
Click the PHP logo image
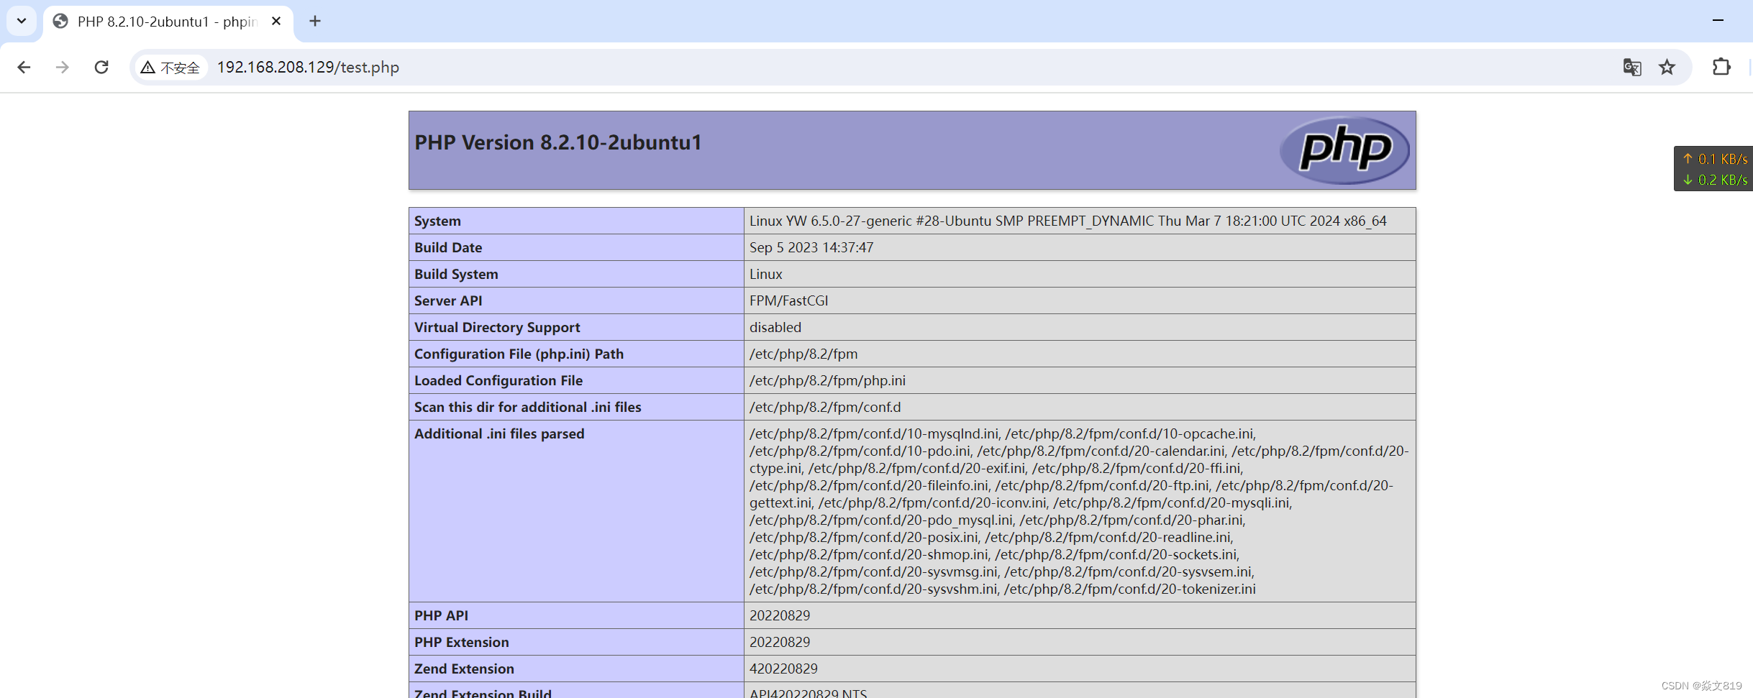pos(1344,150)
